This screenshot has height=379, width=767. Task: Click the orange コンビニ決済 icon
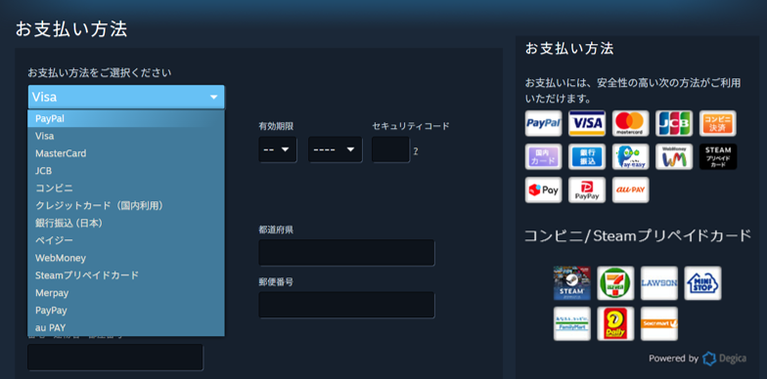(x=718, y=123)
